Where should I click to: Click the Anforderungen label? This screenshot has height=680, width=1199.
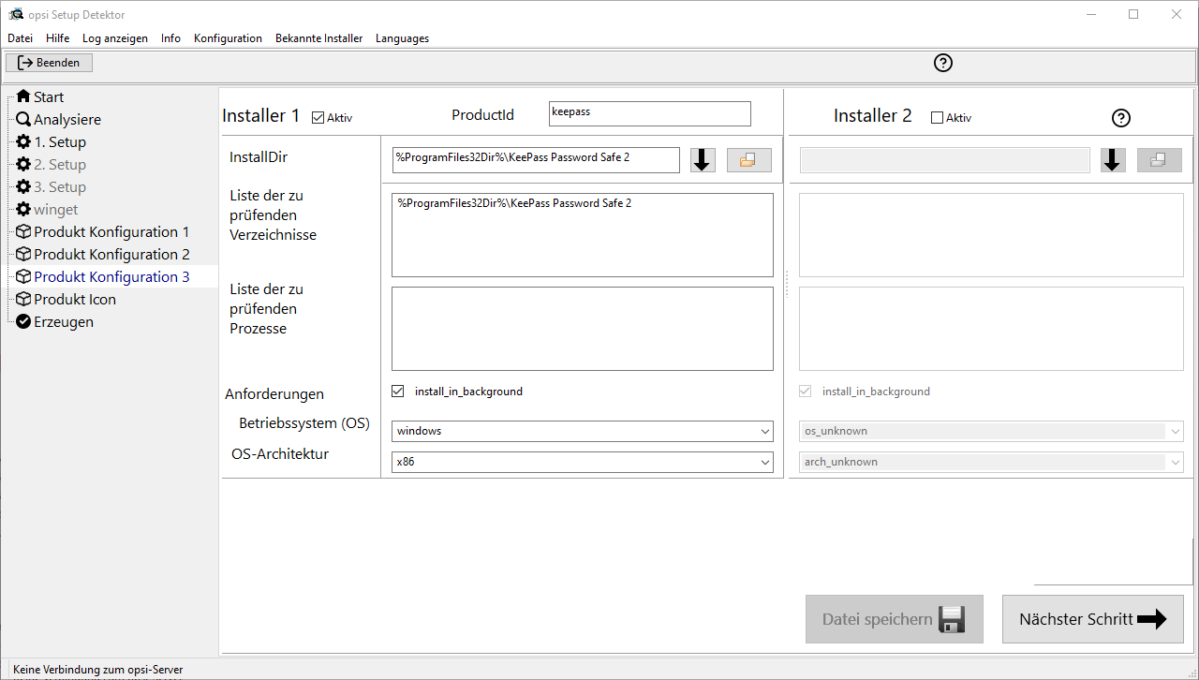[274, 394]
